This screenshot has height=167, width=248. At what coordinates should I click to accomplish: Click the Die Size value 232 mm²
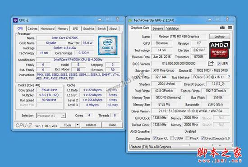point(199,50)
